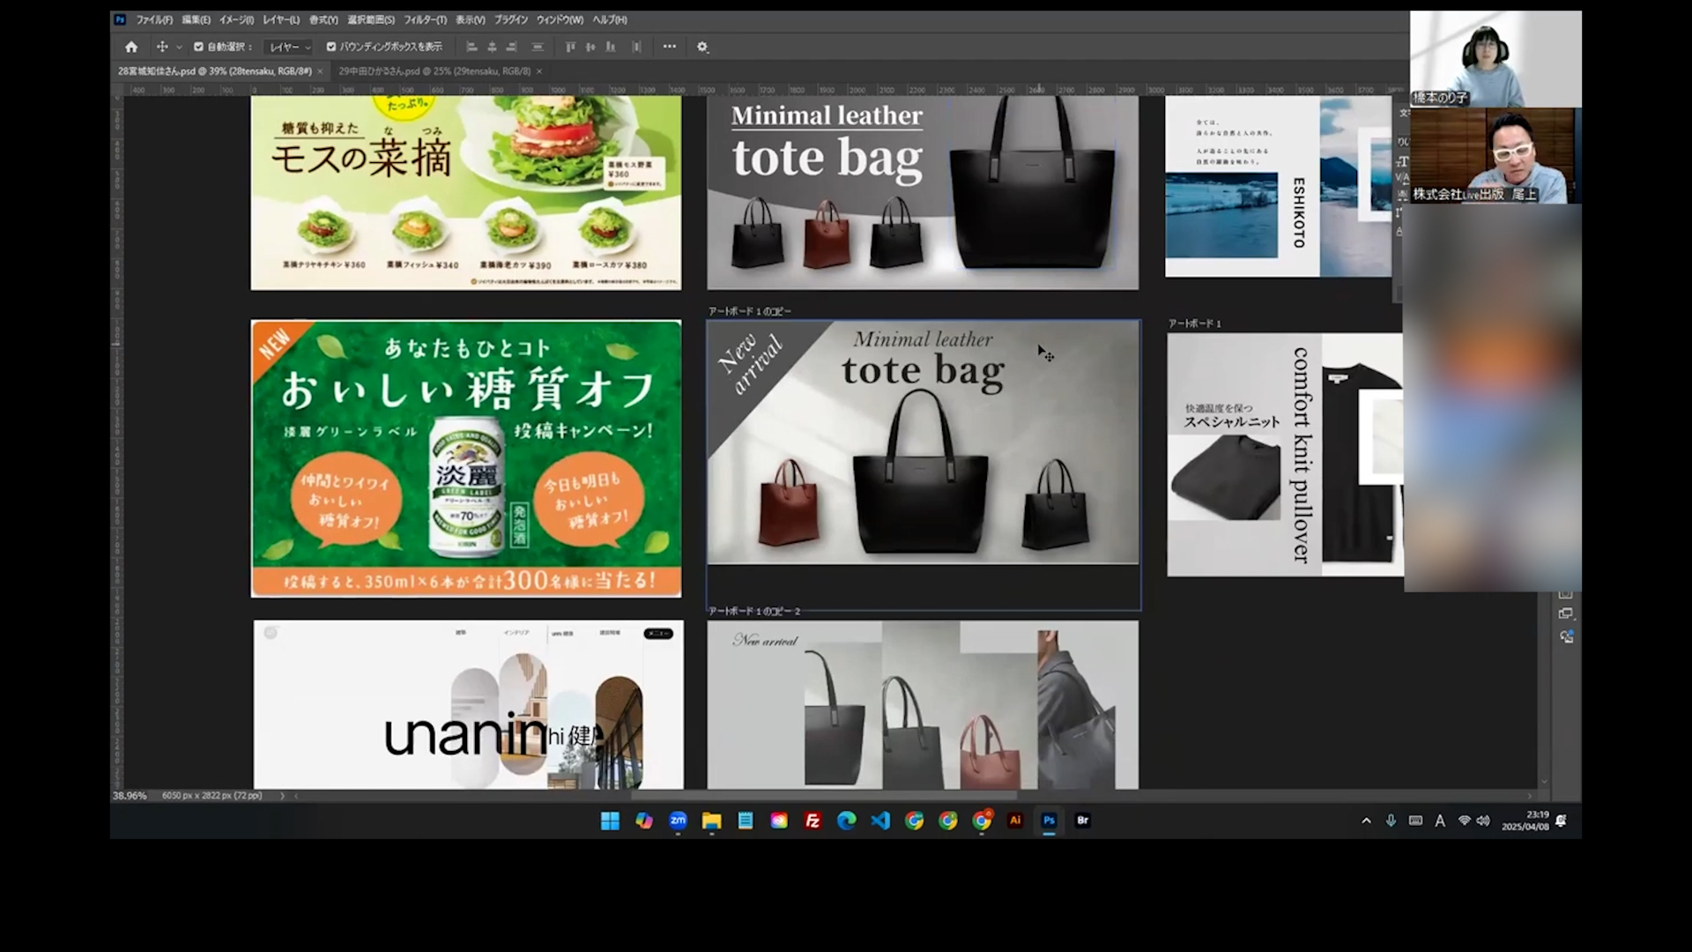Viewport: 1692px width, 952px height.
Task: Click the microphone tray icon
Action: 1391,821
